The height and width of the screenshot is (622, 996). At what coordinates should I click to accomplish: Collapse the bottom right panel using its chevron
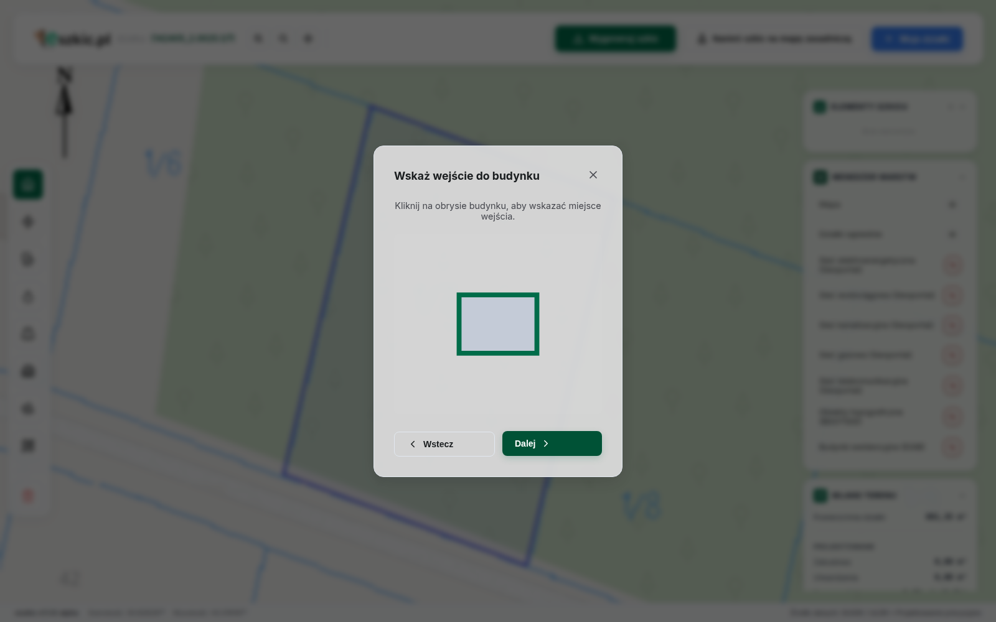(x=962, y=496)
